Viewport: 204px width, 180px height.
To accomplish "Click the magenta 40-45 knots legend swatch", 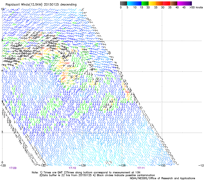I will click(181, 3).
